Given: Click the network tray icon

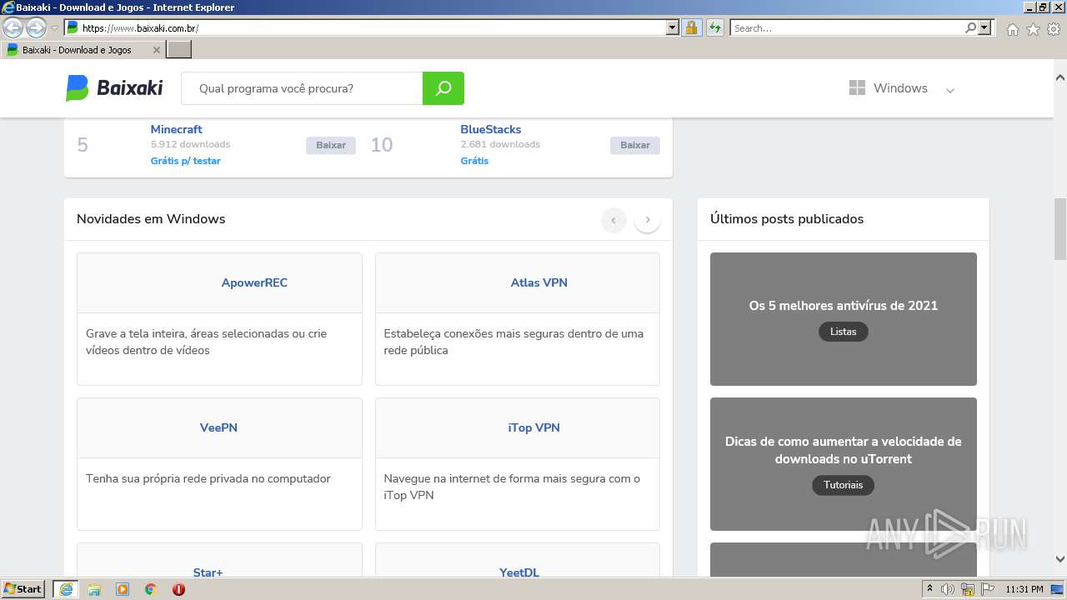Looking at the screenshot, I should [968, 589].
